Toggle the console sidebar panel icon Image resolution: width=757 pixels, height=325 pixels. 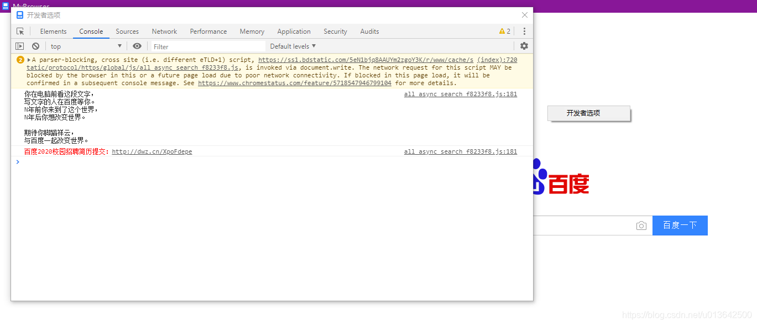tap(20, 46)
